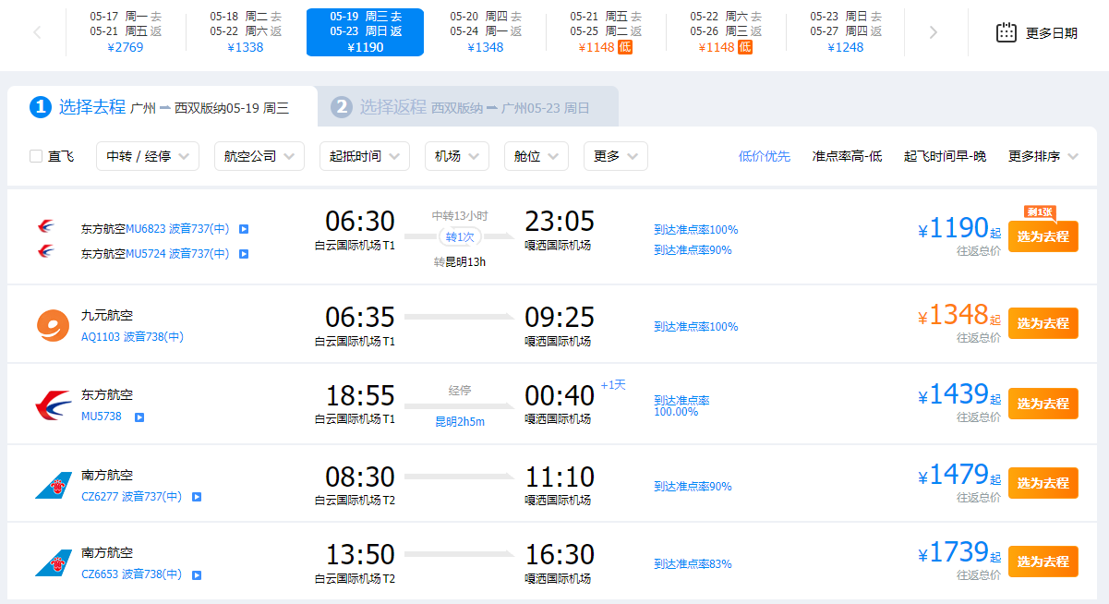Click departure time 18:55
This screenshot has height=604, width=1109.
[x=360, y=395]
